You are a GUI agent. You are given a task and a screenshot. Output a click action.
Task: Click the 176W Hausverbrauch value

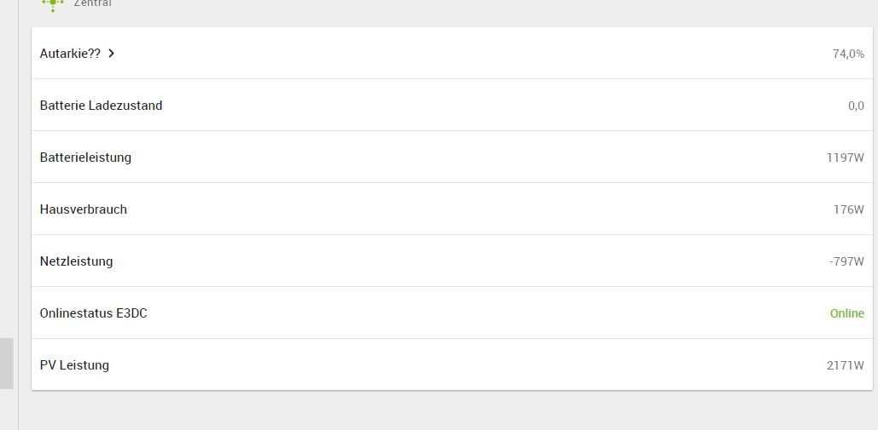coord(848,209)
